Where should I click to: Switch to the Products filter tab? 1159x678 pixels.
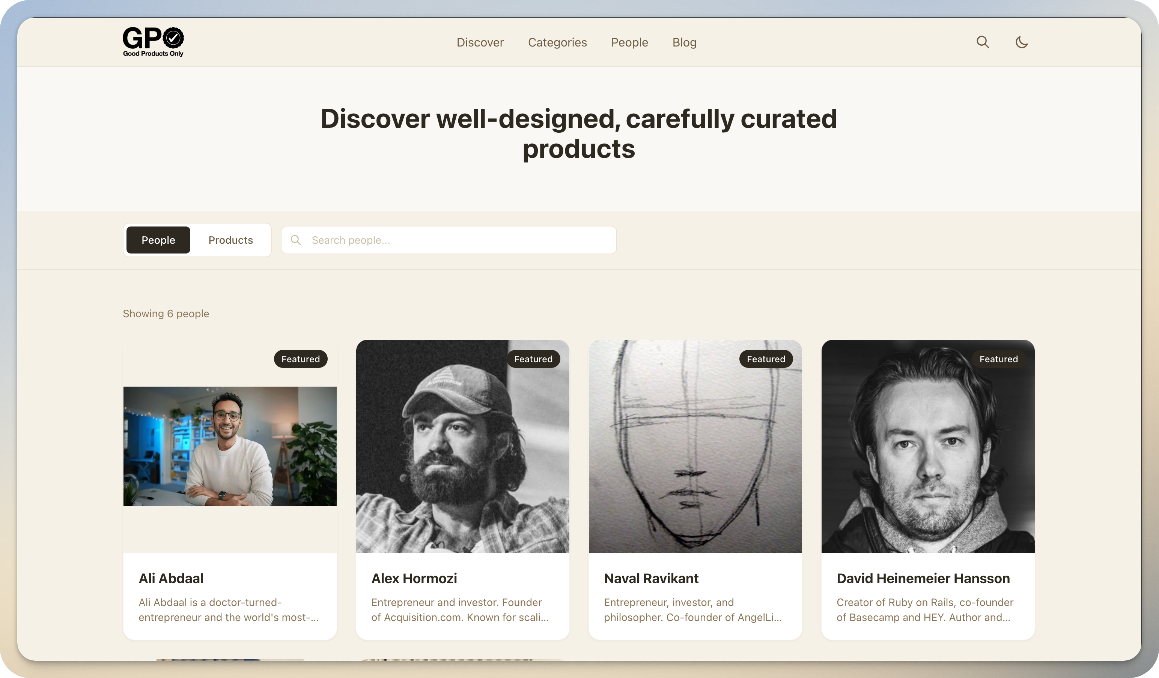click(x=230, y=240)
